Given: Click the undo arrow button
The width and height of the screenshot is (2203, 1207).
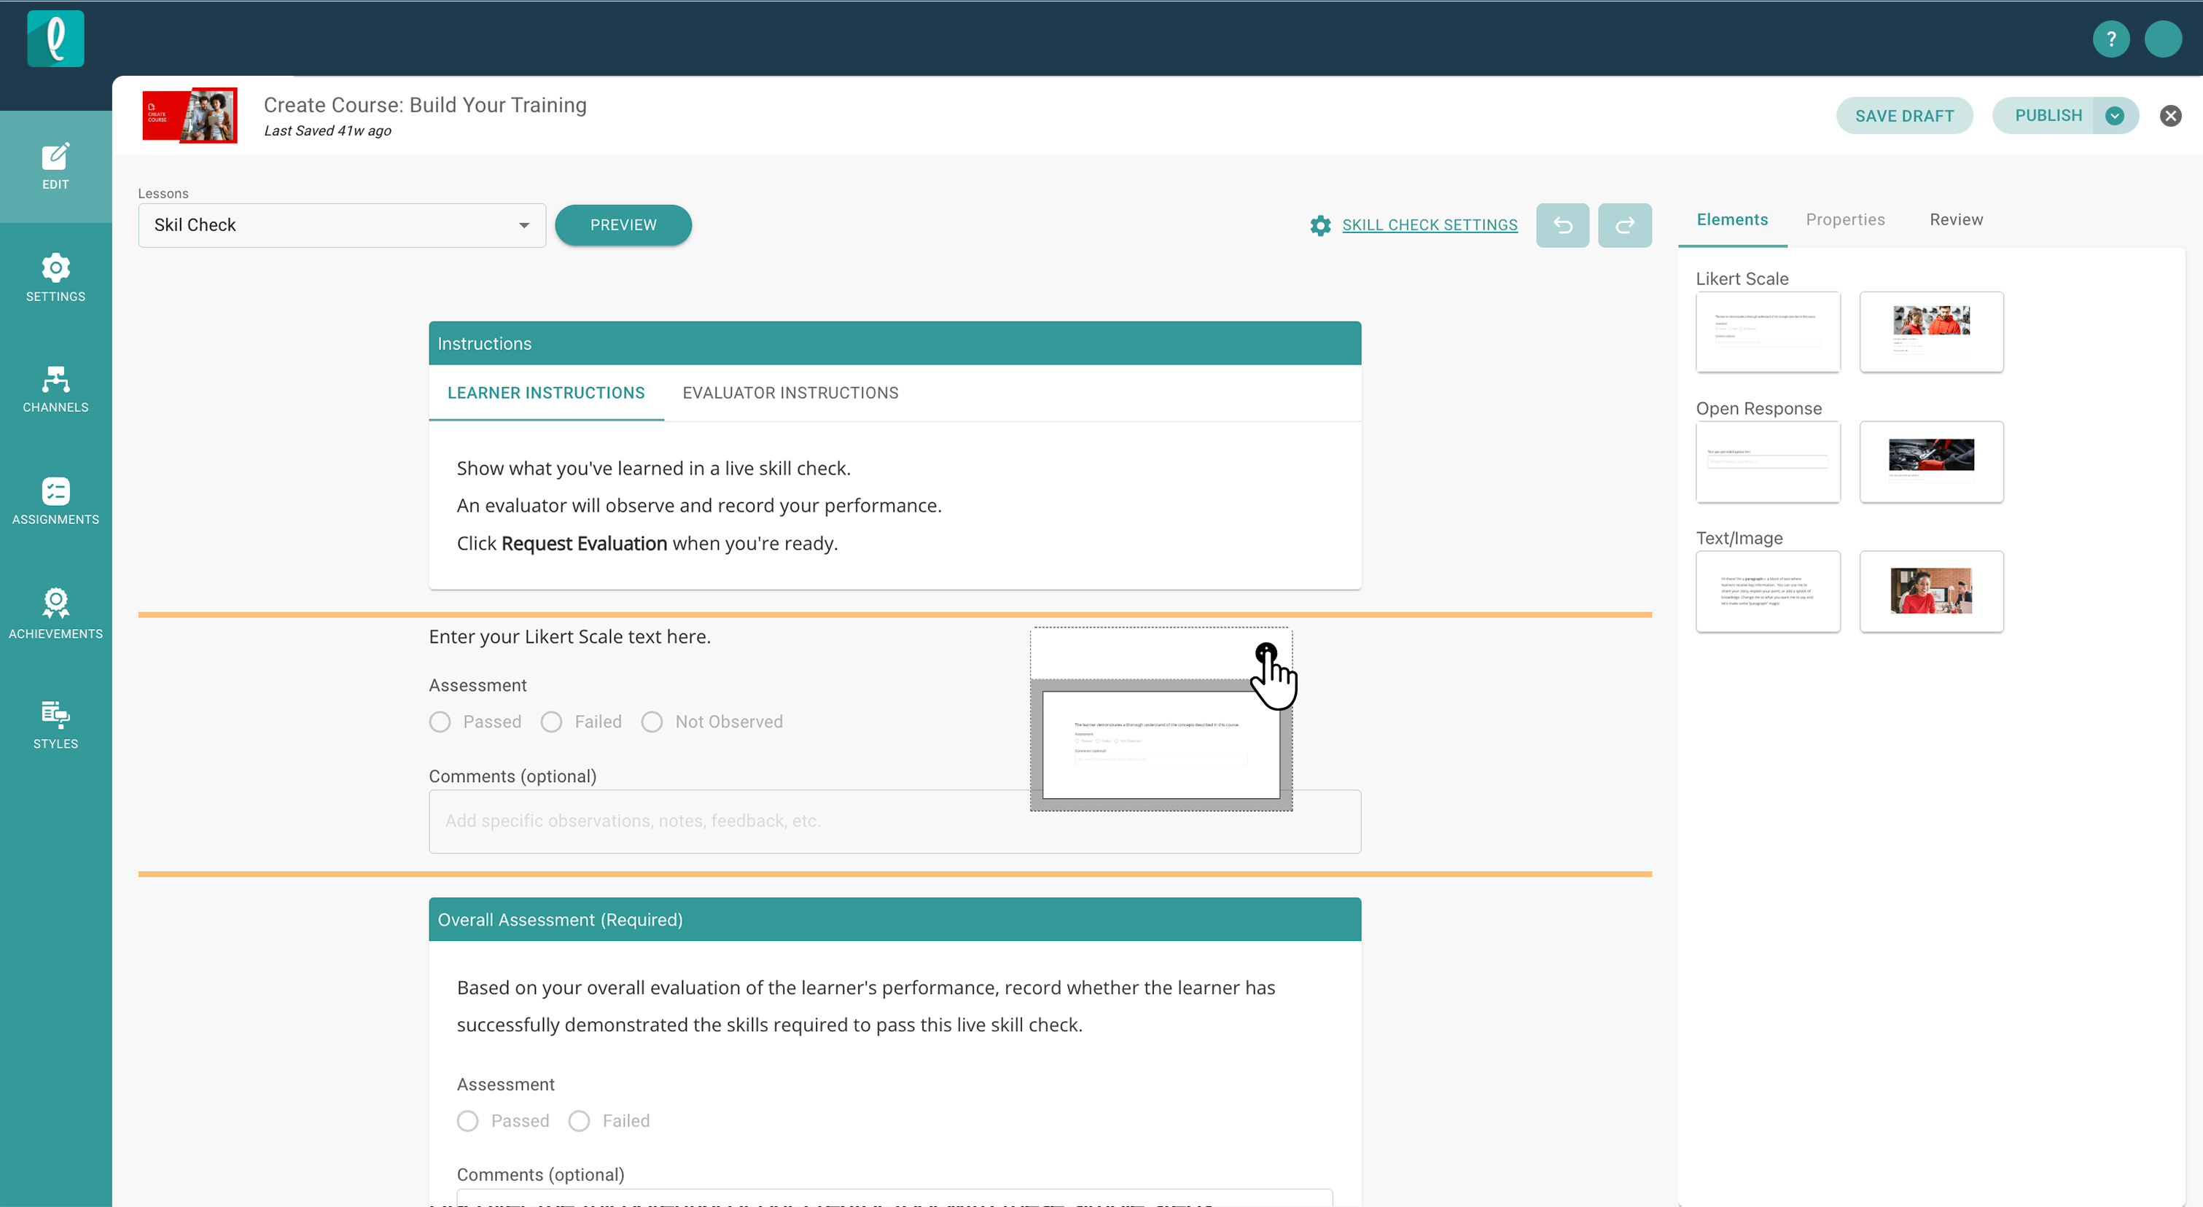Looking at the screenshot, I should point(1561,226).
